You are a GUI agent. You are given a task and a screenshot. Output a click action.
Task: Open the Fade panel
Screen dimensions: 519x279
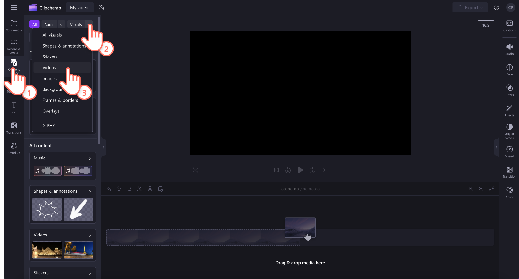point(509,70)
